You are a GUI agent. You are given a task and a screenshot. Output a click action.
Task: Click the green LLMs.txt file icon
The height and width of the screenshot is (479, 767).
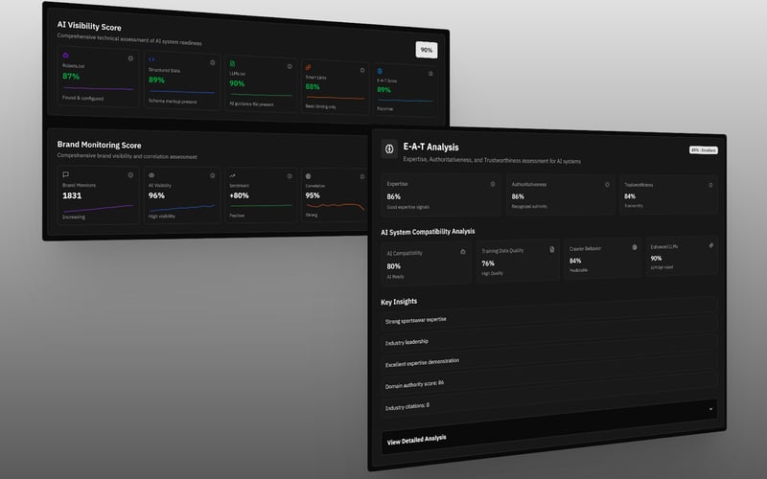232,63
